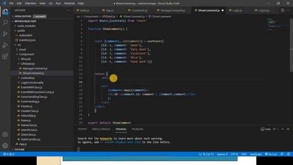This screenshot has width=293, height=165.
Task: Click the VS Code logo icon
Action: (4, 3)
